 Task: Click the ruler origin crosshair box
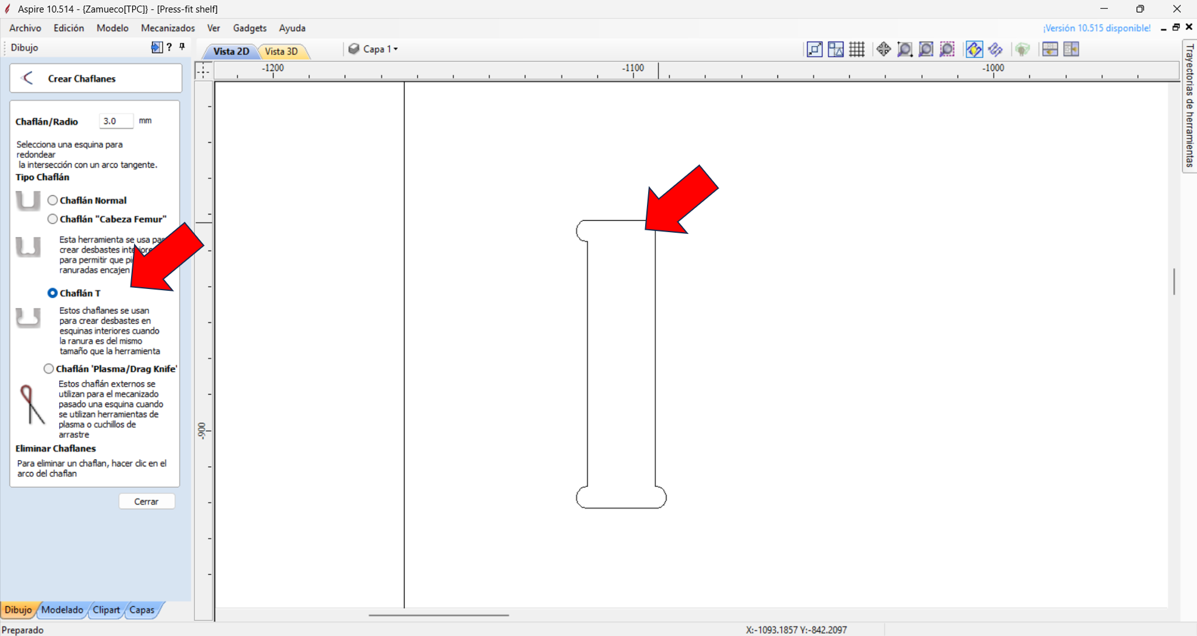click(x=203, y=71)
